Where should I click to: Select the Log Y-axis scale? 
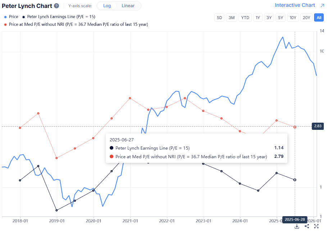(107, 6)
